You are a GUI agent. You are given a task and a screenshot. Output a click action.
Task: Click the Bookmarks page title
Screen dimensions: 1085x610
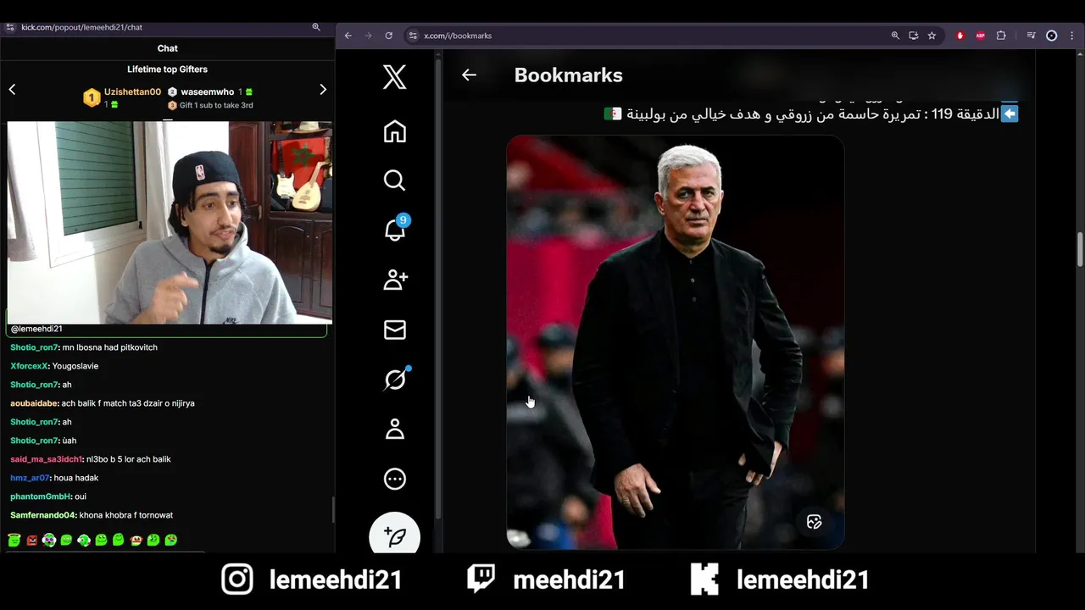(568, 75)
